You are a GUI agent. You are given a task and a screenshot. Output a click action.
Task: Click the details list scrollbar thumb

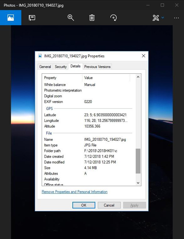pos(138,161)
